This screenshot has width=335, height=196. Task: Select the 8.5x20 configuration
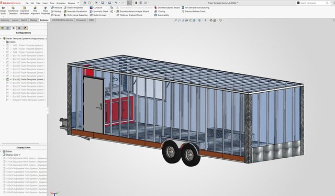[x=28, y=66]
